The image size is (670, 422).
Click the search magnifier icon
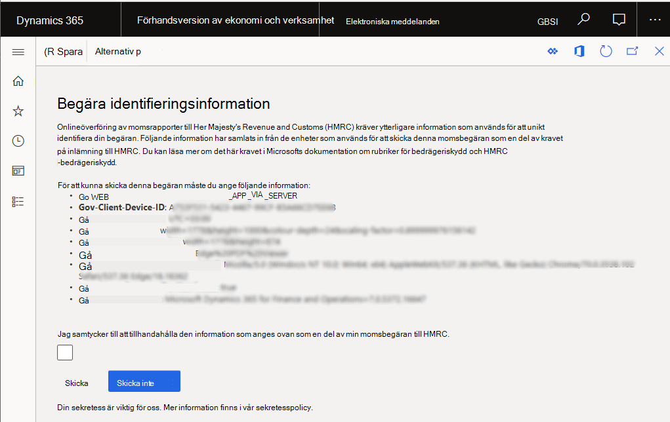click(583, 19)
